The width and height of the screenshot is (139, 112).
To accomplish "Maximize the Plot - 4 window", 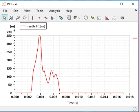I will click(x=121, y=4).
